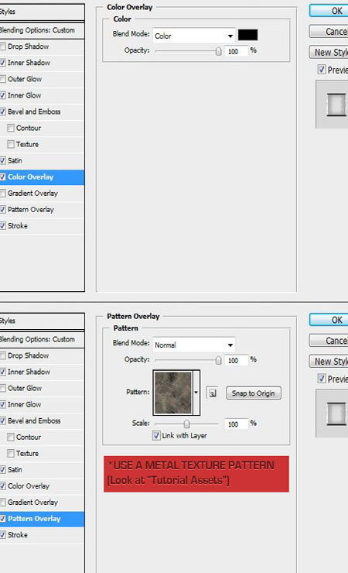Image resolution: width=348 pixels, height=573 pixels.
Task: Open Blend Mode dropdown showing Color
Action: click(193, 36)
